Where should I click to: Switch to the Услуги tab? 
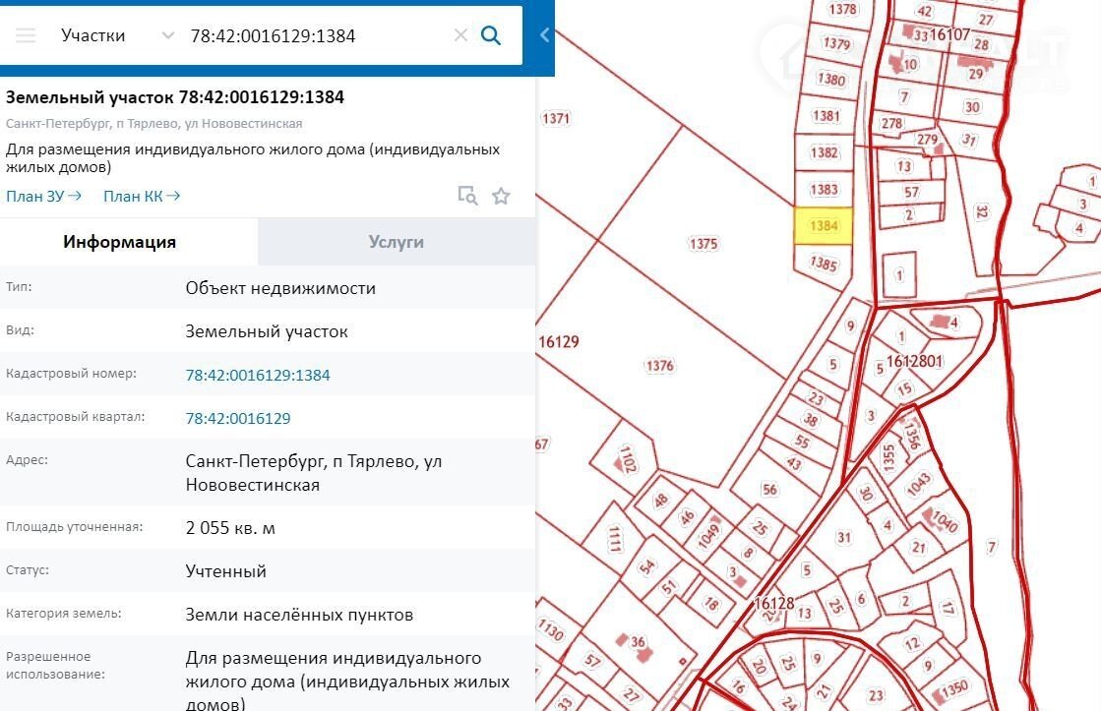pyautogui.click(x=396, y=242)
